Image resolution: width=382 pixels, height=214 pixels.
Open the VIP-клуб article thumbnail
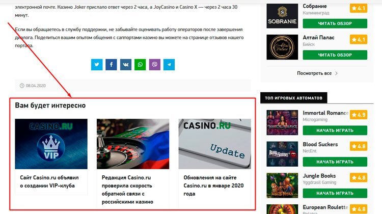tap(51, 144)
